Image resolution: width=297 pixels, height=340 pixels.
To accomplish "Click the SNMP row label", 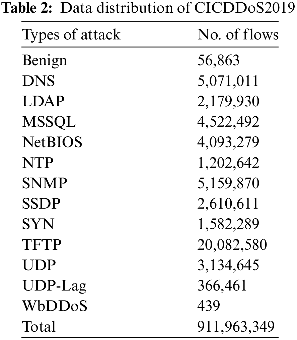I will [45, 183].
